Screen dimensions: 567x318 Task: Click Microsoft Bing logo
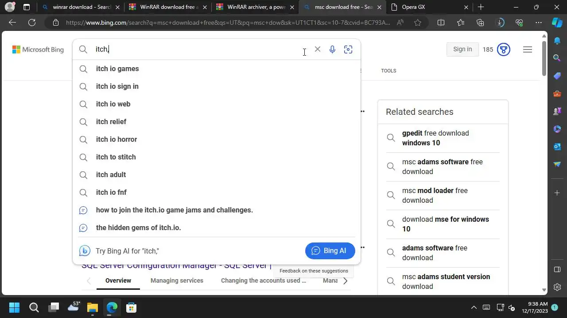[38, 49]
